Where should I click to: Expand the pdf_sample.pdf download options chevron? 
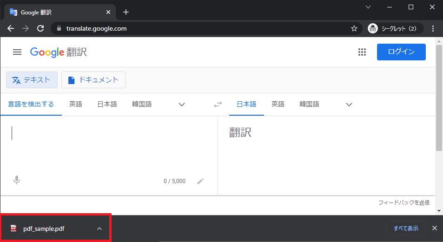(99, 229)
